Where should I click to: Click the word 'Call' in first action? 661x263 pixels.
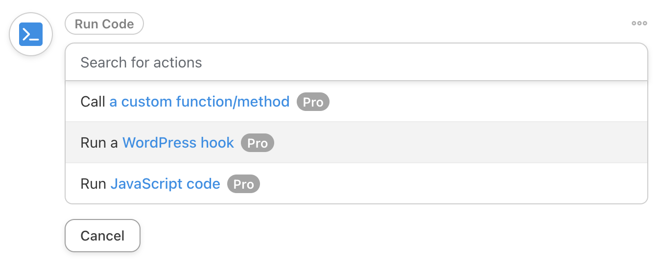93,102
